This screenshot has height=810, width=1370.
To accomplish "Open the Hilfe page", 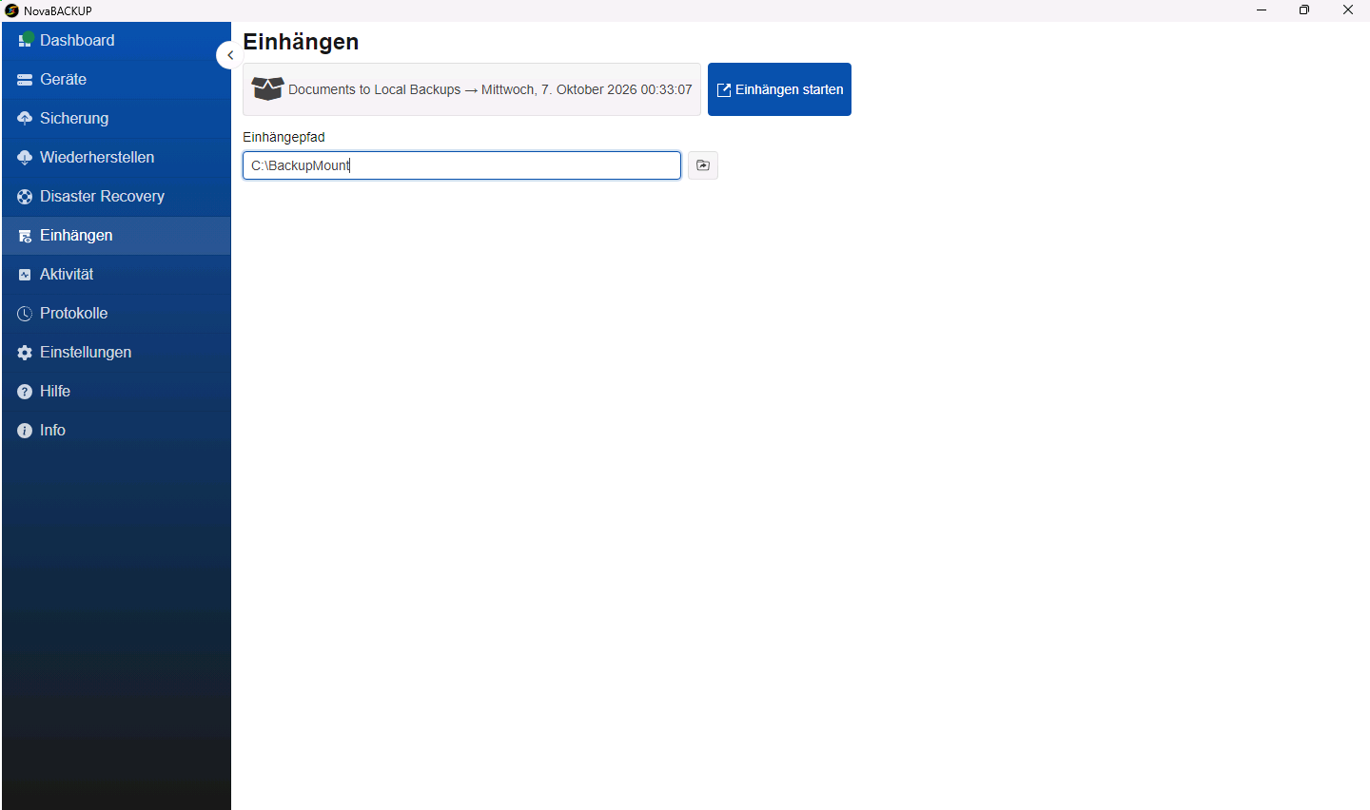I will point(116,392).
